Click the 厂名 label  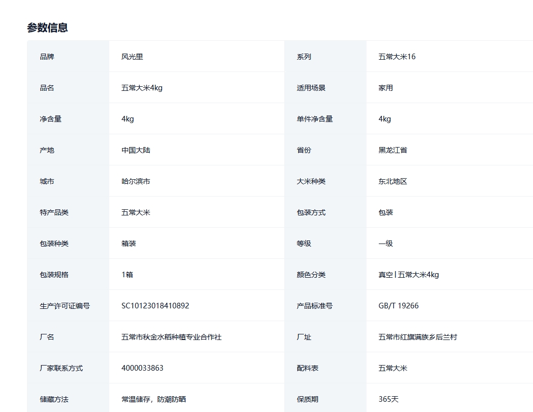[47, 337]
